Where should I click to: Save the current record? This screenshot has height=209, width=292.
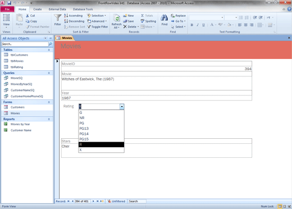click(x=129, y=21)
